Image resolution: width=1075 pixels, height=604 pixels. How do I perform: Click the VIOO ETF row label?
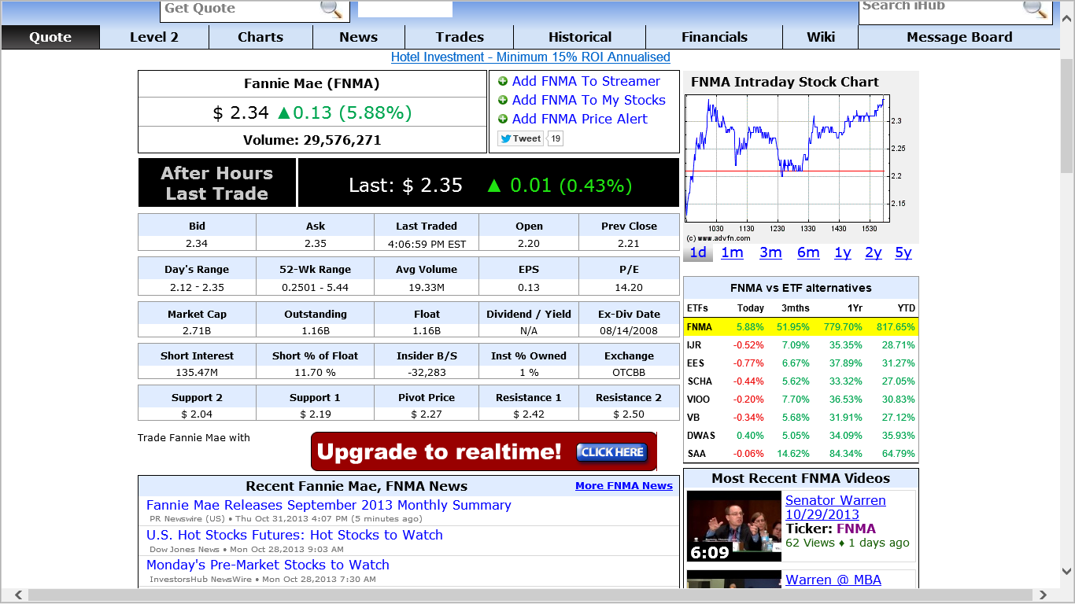pyautogui.click(x=699, y=400)
